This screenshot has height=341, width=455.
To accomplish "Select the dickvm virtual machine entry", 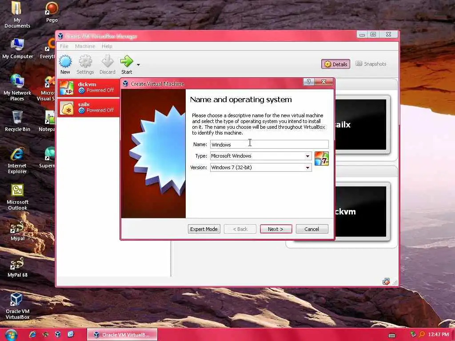I will point(88,87).
